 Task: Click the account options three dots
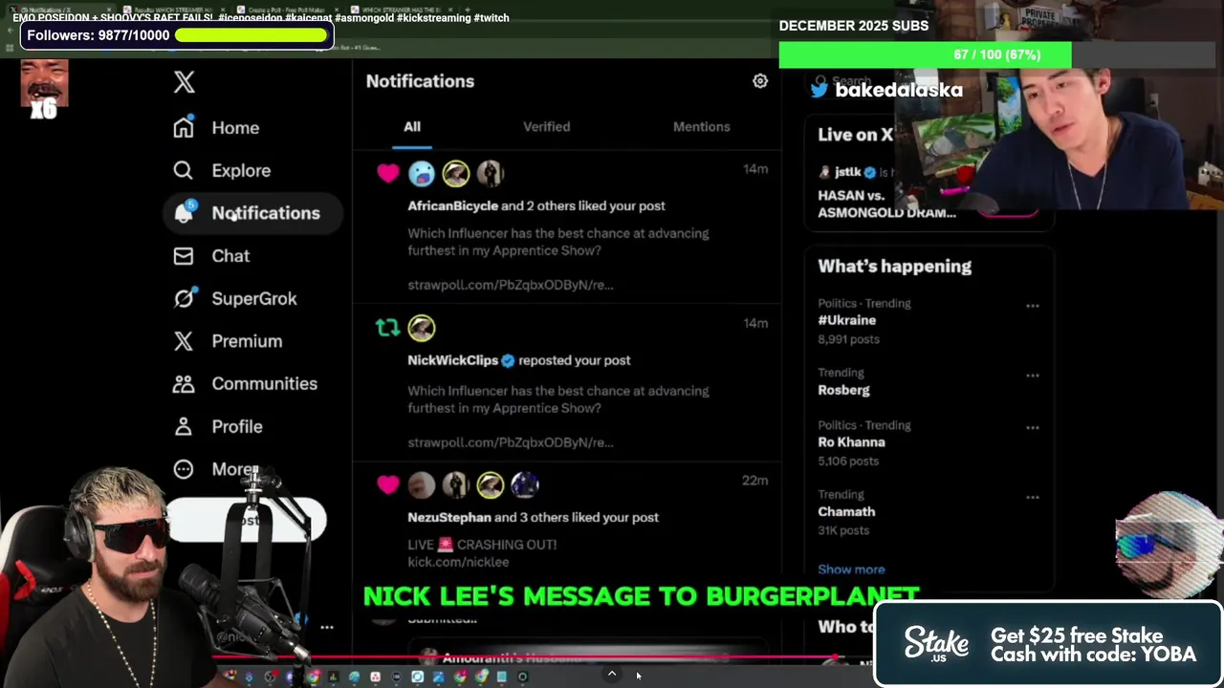pyautogui.click(x=327, y=628)
